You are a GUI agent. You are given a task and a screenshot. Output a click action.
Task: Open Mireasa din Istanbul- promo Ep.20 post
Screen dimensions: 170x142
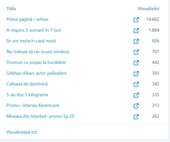click(x=40, y=116)
